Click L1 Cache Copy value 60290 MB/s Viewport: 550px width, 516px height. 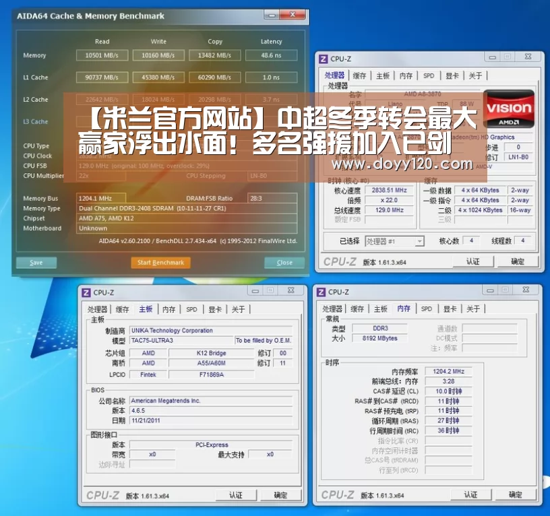click(214, 77)
